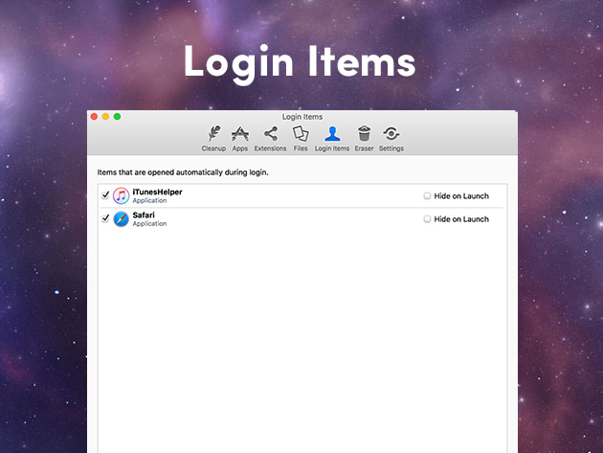Enable Hide on Launch for iTunesHelper
The width and height of the screenshot is (603, 453).
pyautogui.click(x=427, y=196)
